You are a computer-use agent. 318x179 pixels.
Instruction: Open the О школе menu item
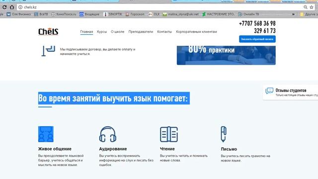(118, 32)
